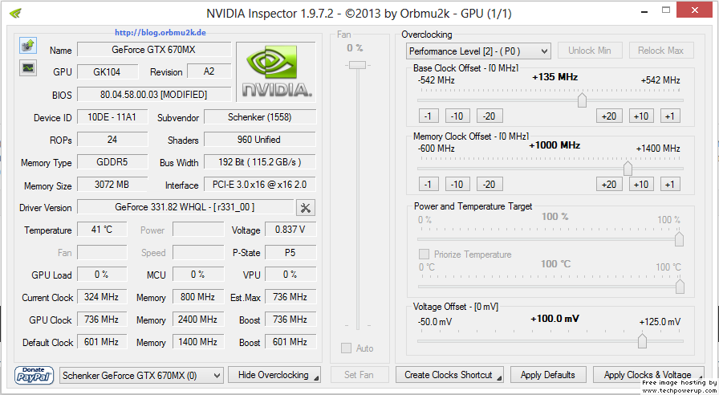Click the Memory 1400 MHz value
The height and width of the screenshot is (395, 719).
[198, 342]
